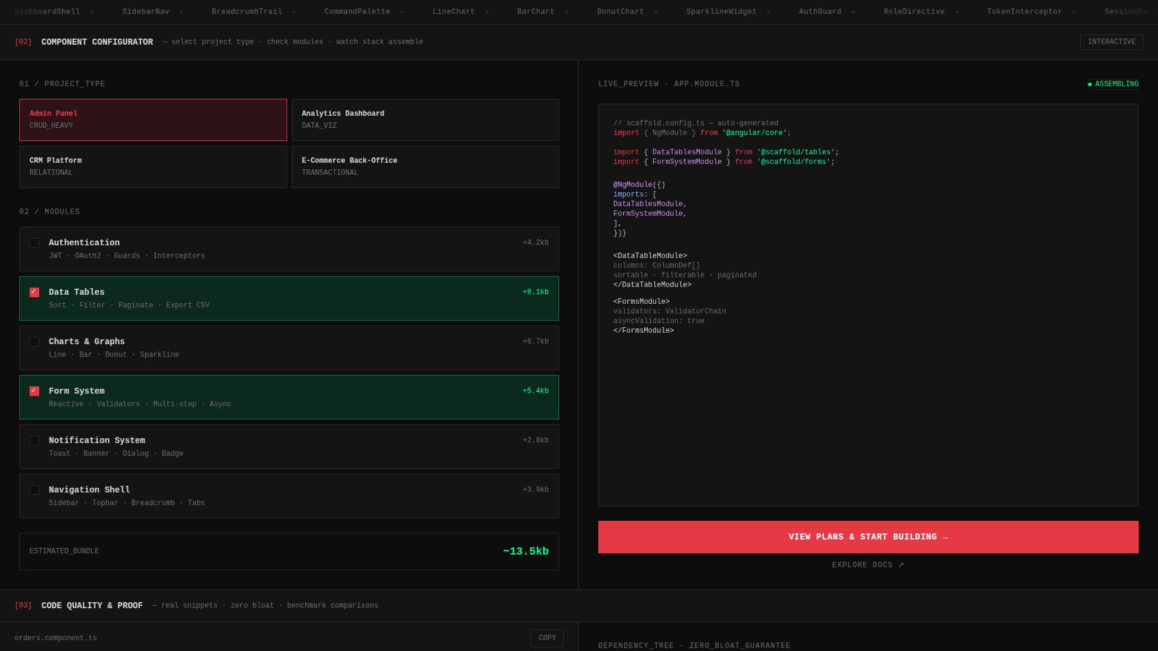Click 'Toast · Banner · Dialog · Badge' subtitle
Screen dimensions: 1158x651
tap(116, 454)
